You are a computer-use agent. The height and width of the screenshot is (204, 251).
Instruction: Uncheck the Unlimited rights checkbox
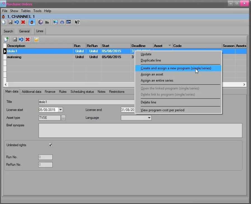(50, 145)
